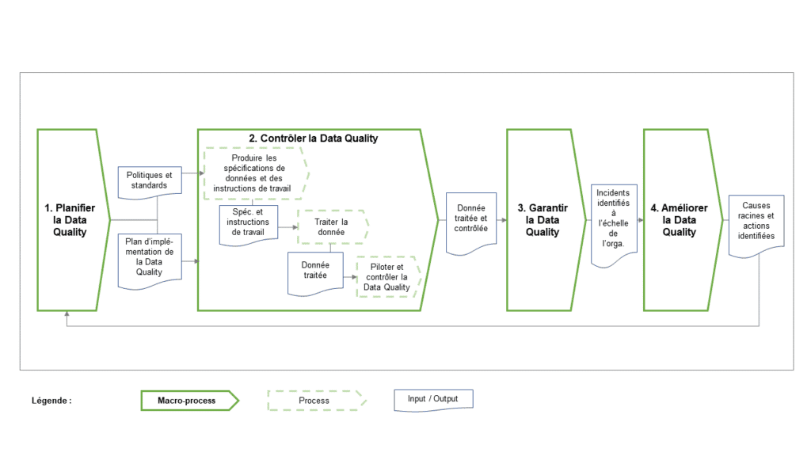Click the "2. Contrôler la Data Quality" heading
This screenshot has width=811, height=456.
click(x=313, y=138)
